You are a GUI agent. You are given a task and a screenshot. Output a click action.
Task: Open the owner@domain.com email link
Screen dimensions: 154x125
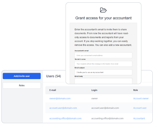(60, 98)
